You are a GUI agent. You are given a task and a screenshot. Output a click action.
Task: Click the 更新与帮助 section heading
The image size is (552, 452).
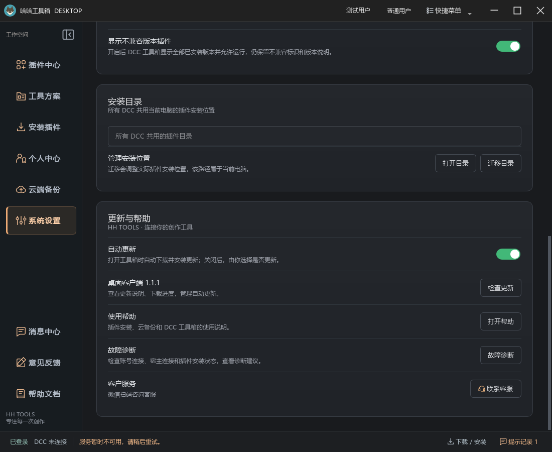[129, 218]
